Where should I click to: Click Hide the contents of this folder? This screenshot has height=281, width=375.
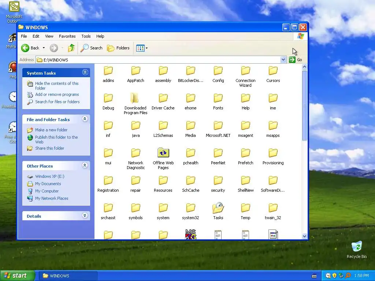[57, 86]
